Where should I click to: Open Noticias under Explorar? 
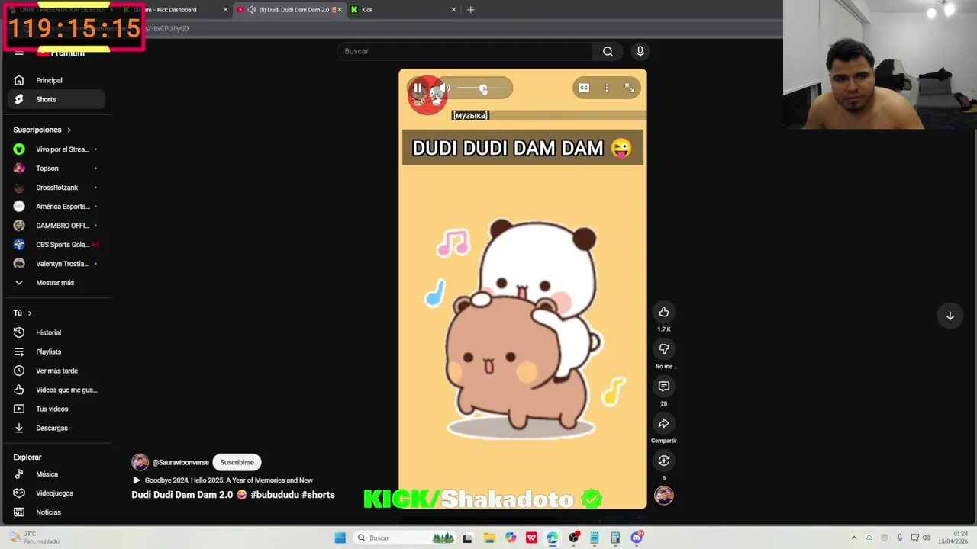pos(56,512)
